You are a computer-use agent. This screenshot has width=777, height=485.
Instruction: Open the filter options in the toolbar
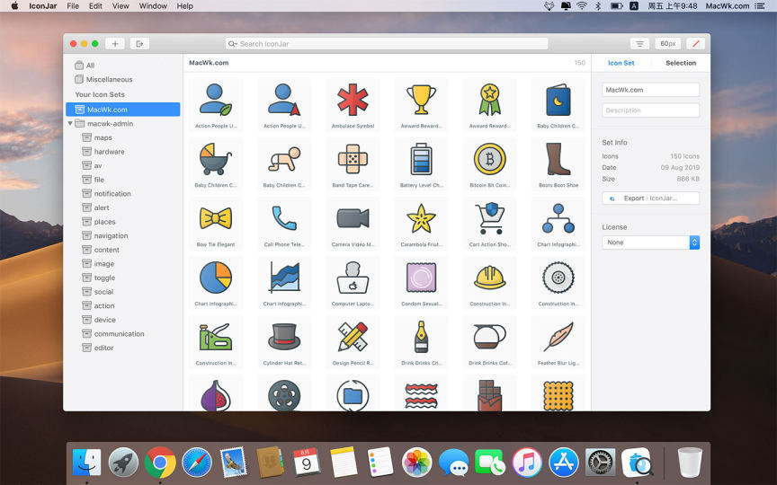click(639, 43)
